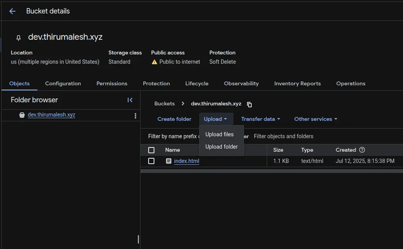Open the three-dot menu for dev.thirumalesh.xyz
The image size is (403, 249).
[135, 115]
